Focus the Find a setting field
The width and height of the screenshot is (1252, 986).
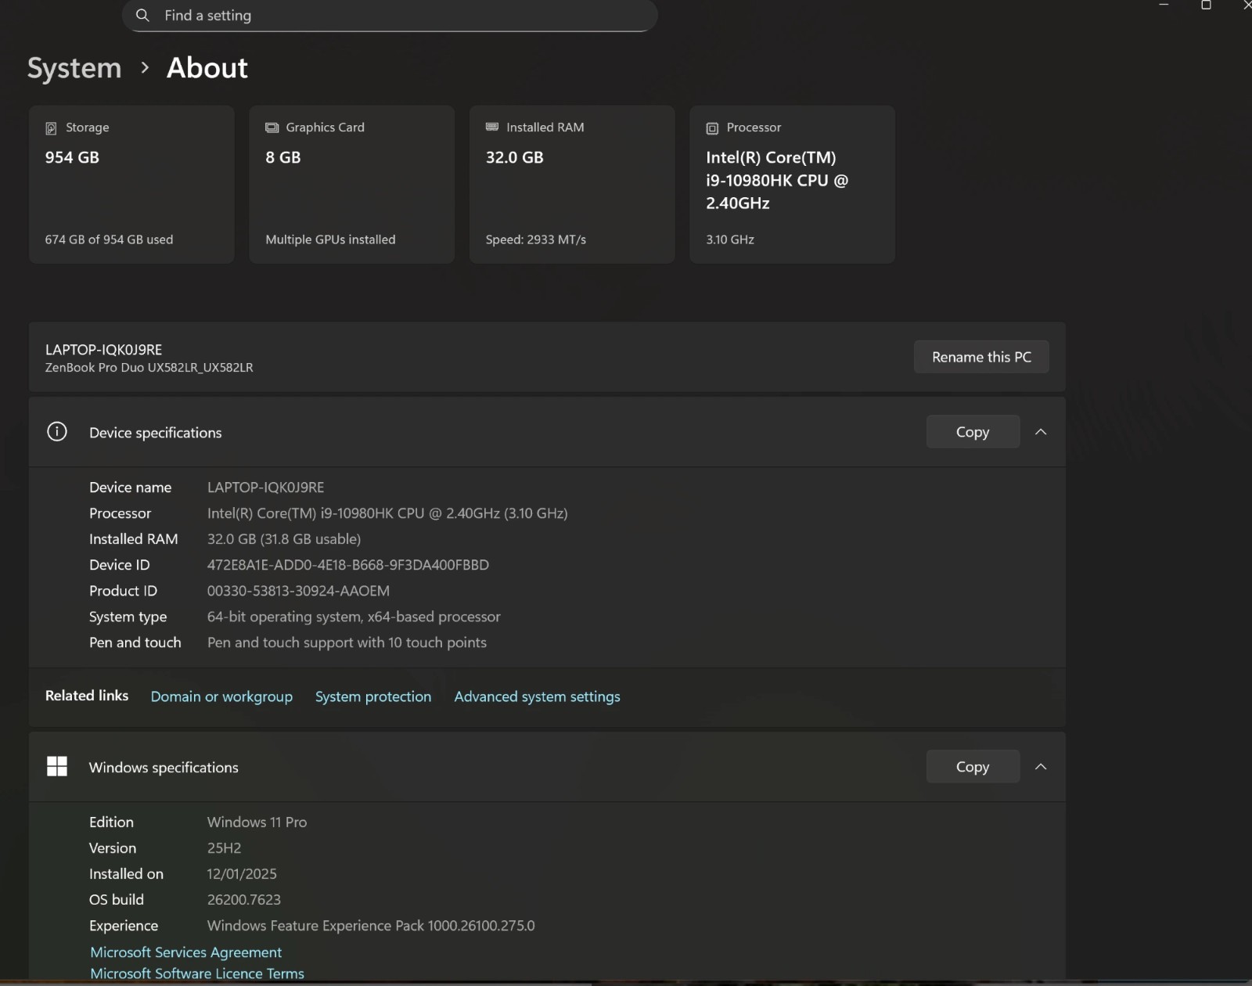(390, 16)
